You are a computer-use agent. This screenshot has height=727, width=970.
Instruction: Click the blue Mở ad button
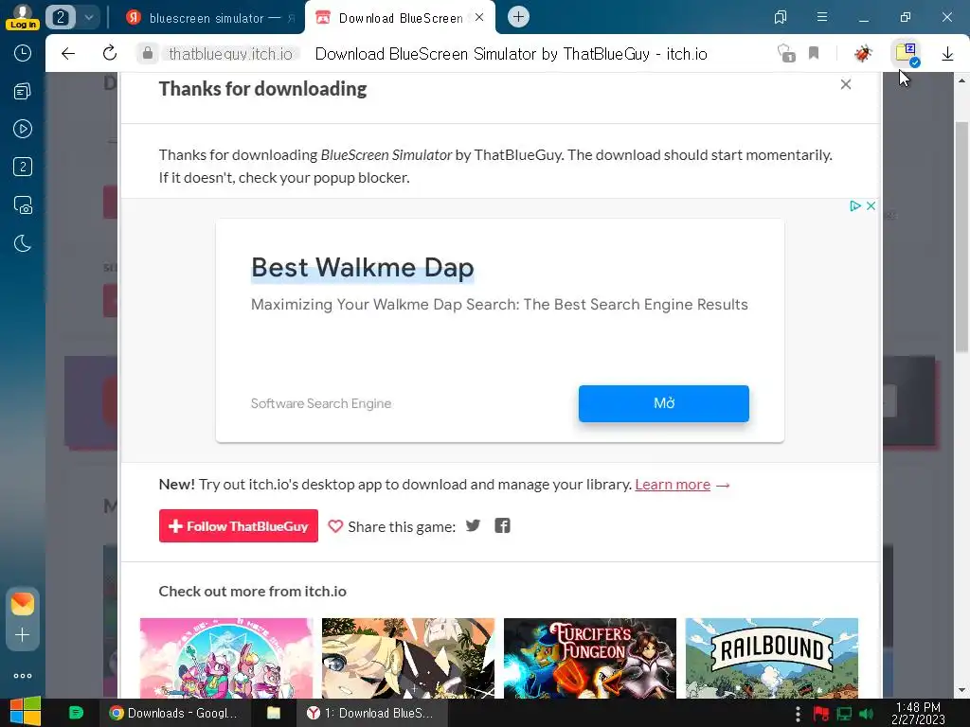(x=664, y=403)
